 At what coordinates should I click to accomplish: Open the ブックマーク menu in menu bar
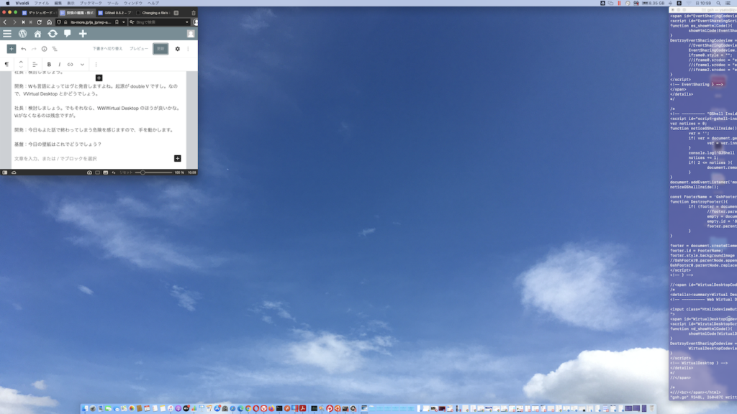(x=90, y=3)
